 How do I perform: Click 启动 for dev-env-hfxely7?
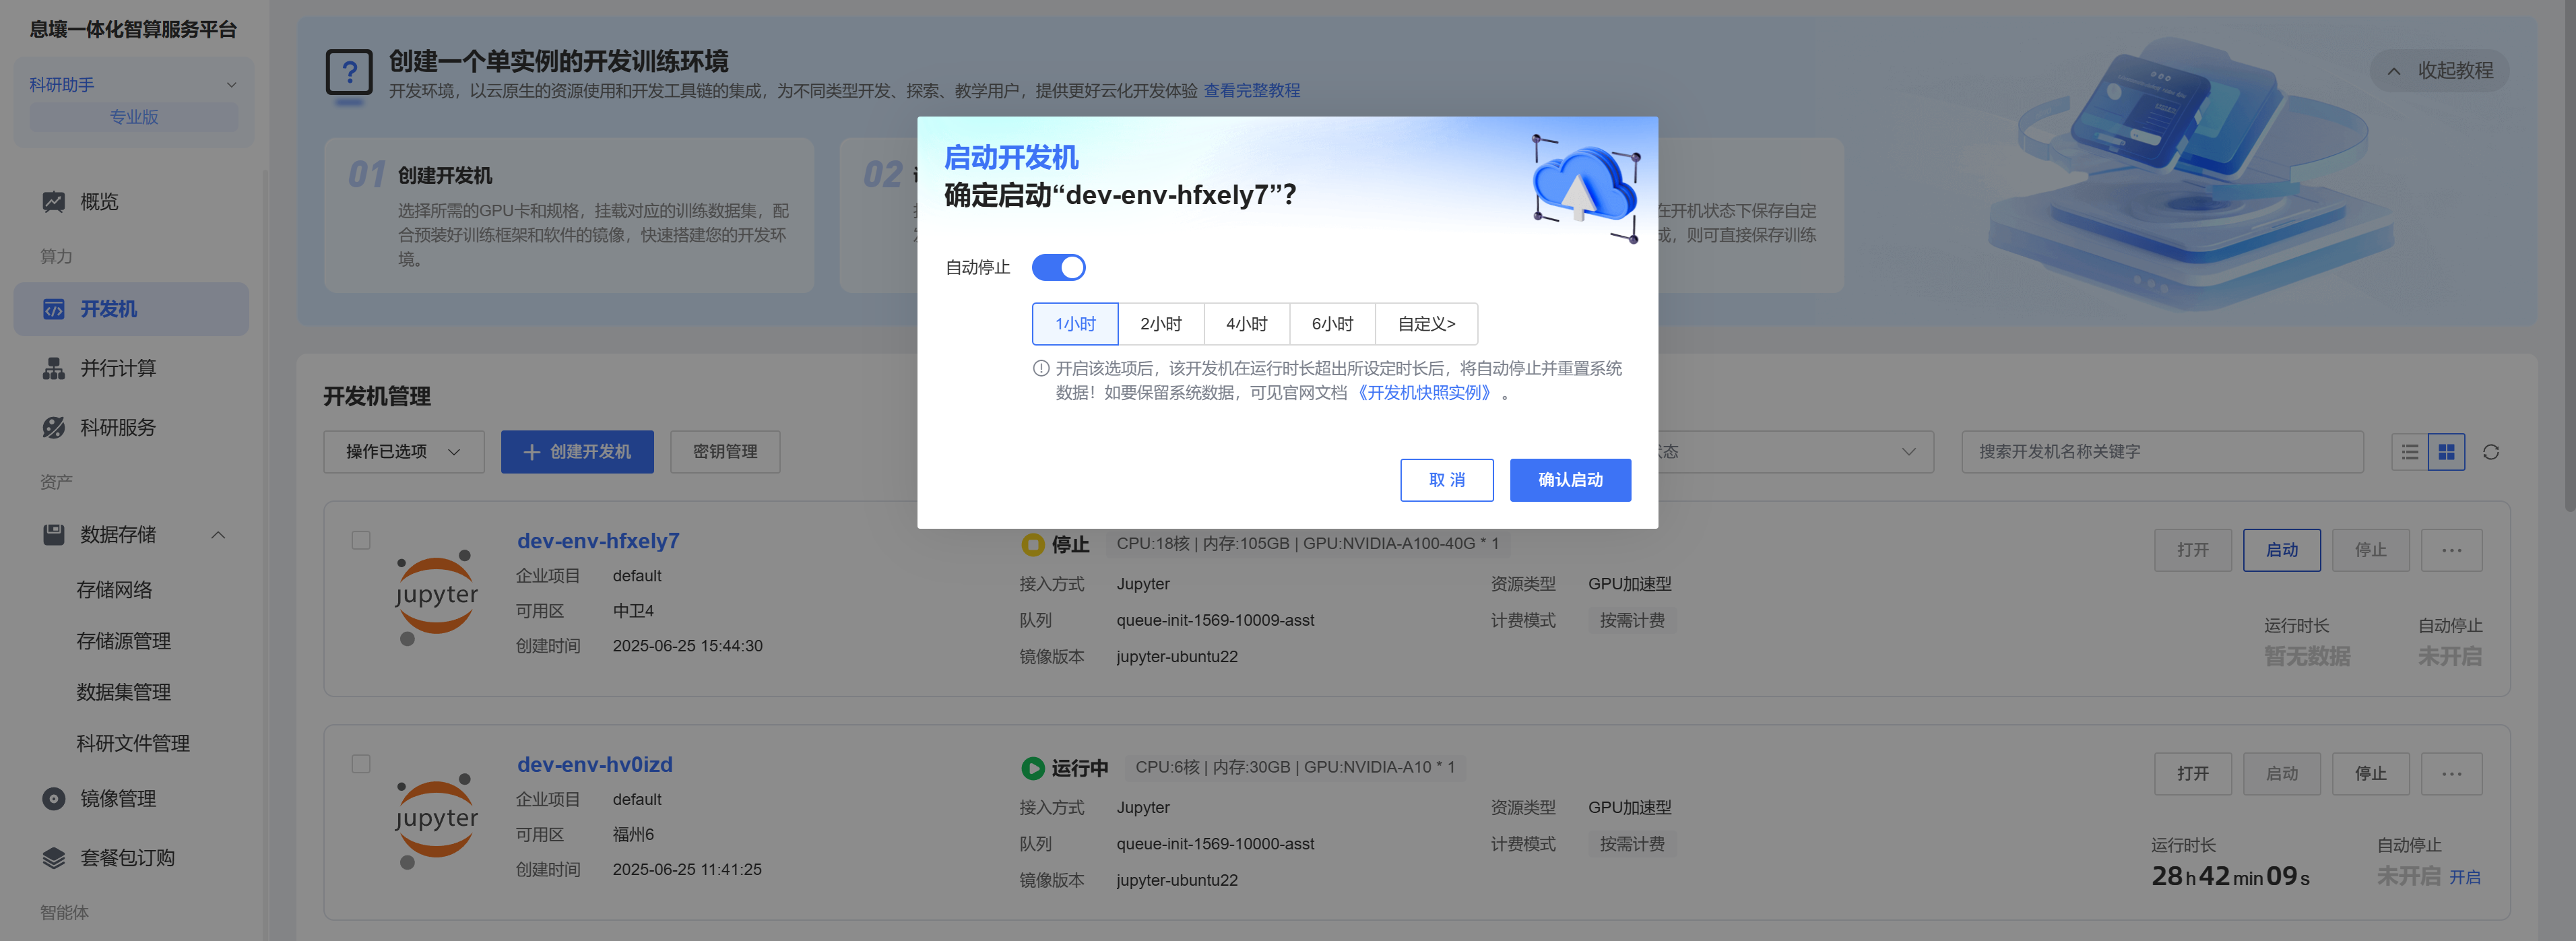(x=2281, y=550)
